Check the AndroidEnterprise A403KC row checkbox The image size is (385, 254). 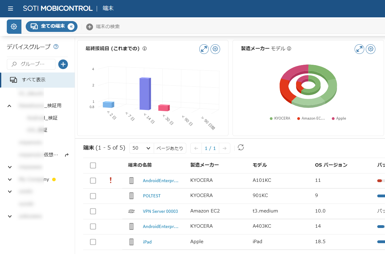[93, 226]
